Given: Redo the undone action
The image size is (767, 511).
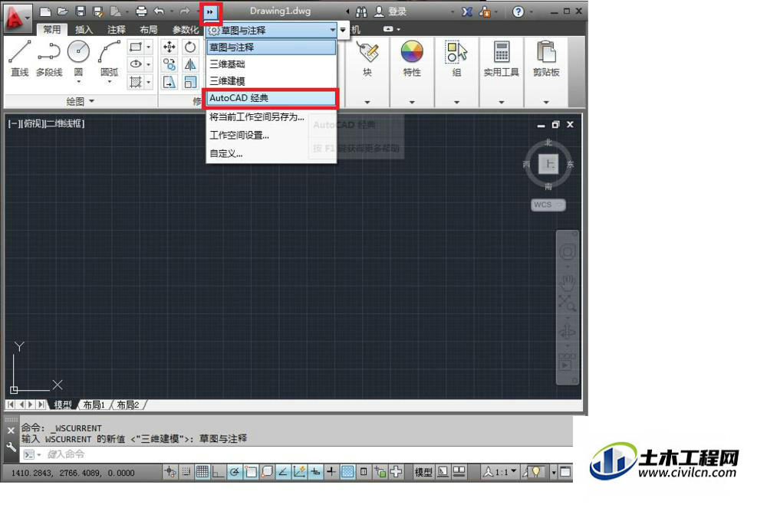Looking at the screenshot, I should pyautogui.click(x=184, y=11).
